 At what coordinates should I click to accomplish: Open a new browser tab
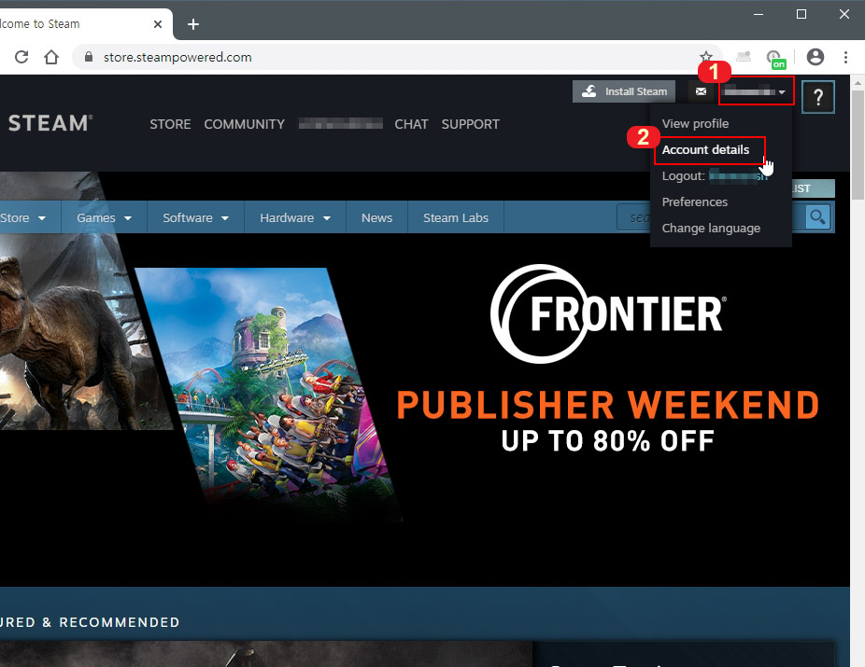193,24
